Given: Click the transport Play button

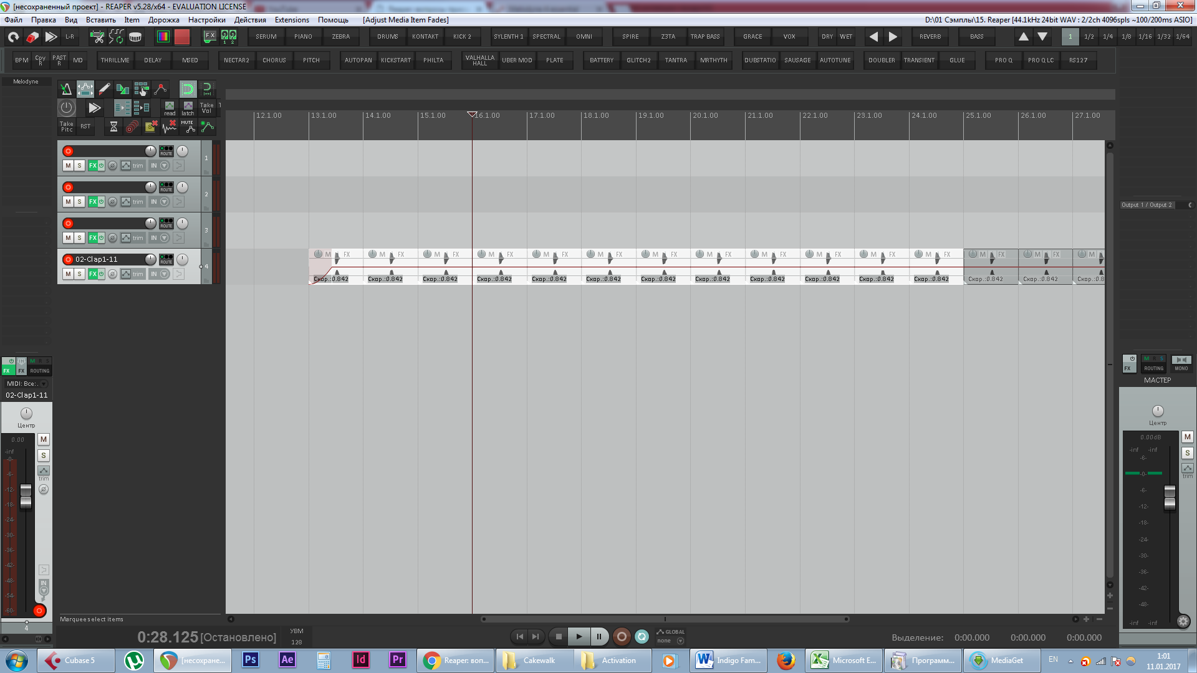Looking at the screenshot, I should [x=579, y=636].
